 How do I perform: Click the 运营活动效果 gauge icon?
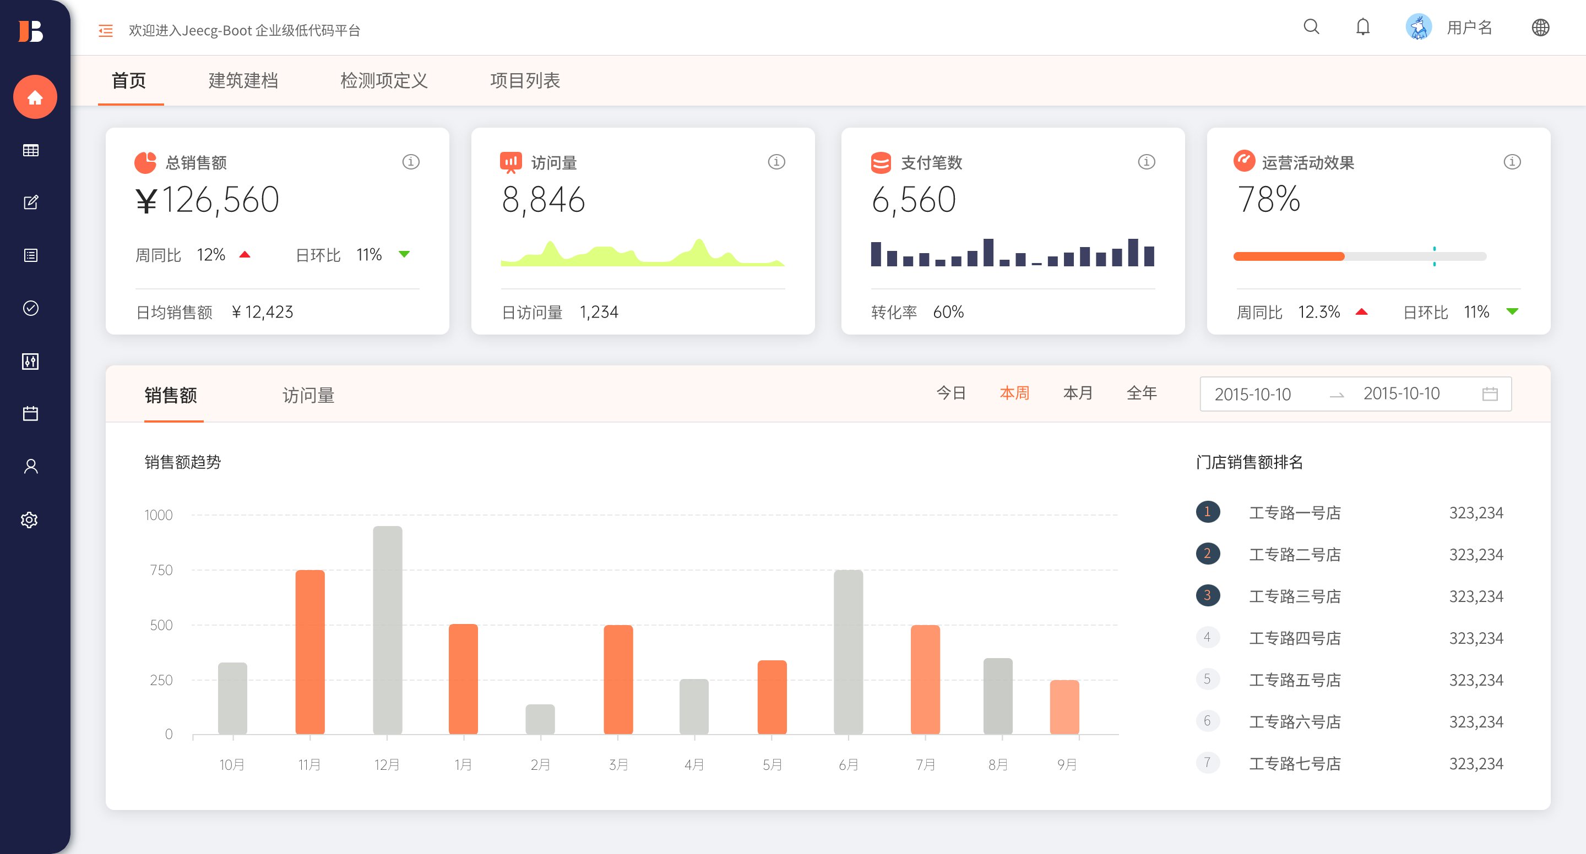[x=1245, y=161]
